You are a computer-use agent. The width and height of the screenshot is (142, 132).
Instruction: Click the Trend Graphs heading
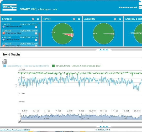coord(12,54)
